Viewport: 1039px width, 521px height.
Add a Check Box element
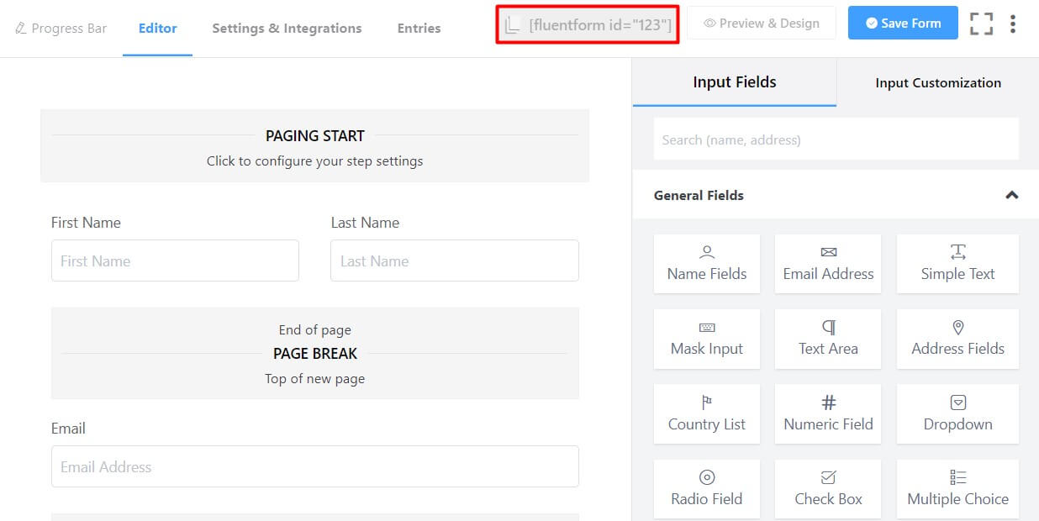pos(827,488)
